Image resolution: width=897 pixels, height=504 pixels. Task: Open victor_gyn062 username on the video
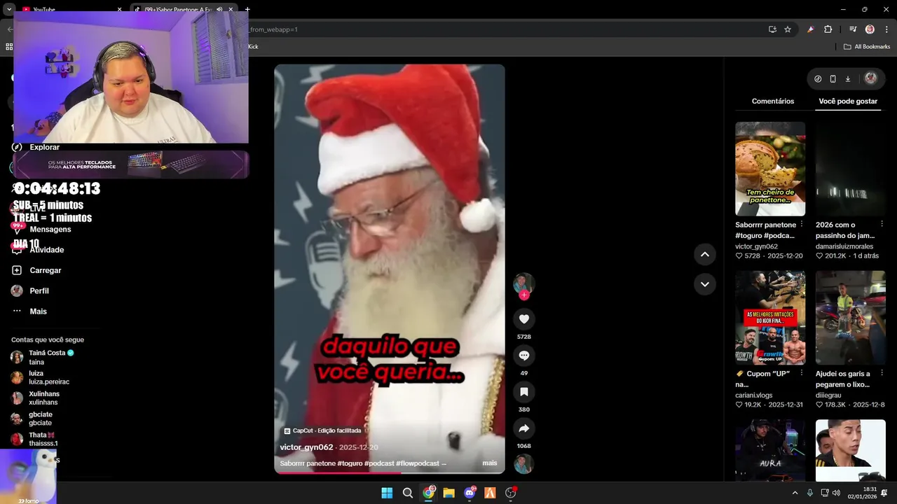[x=306, y=447]
